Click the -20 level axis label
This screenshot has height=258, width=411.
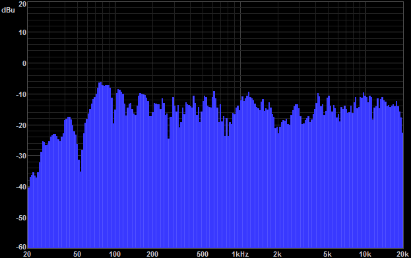pyautogui.click(x=21, y=125)
